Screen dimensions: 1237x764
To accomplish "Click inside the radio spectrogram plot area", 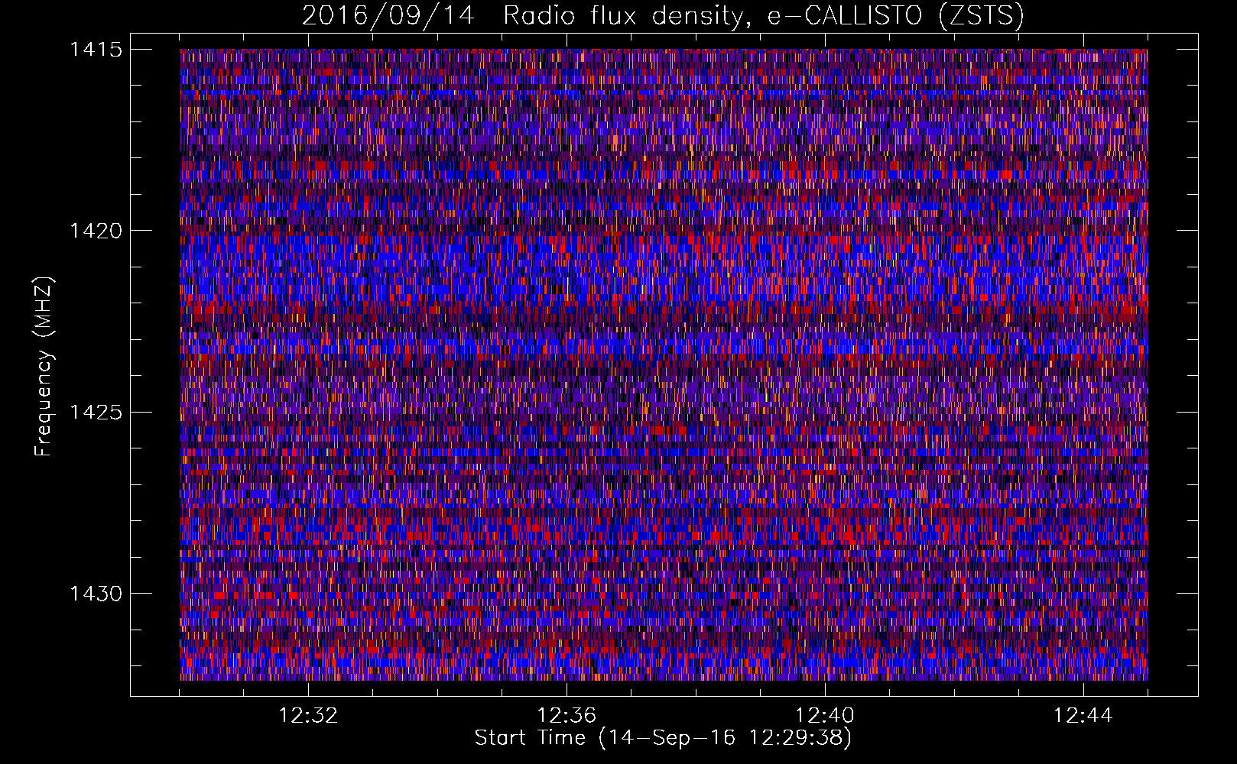I will [664, 364].
